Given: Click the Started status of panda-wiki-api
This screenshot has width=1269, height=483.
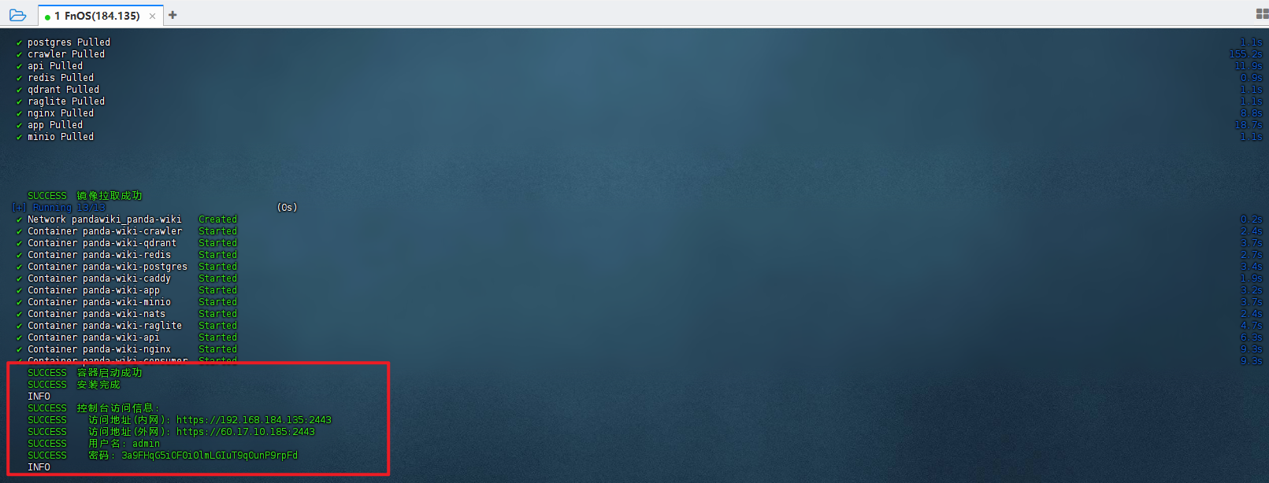Looking at the screenshot, I should pos(217,337).
